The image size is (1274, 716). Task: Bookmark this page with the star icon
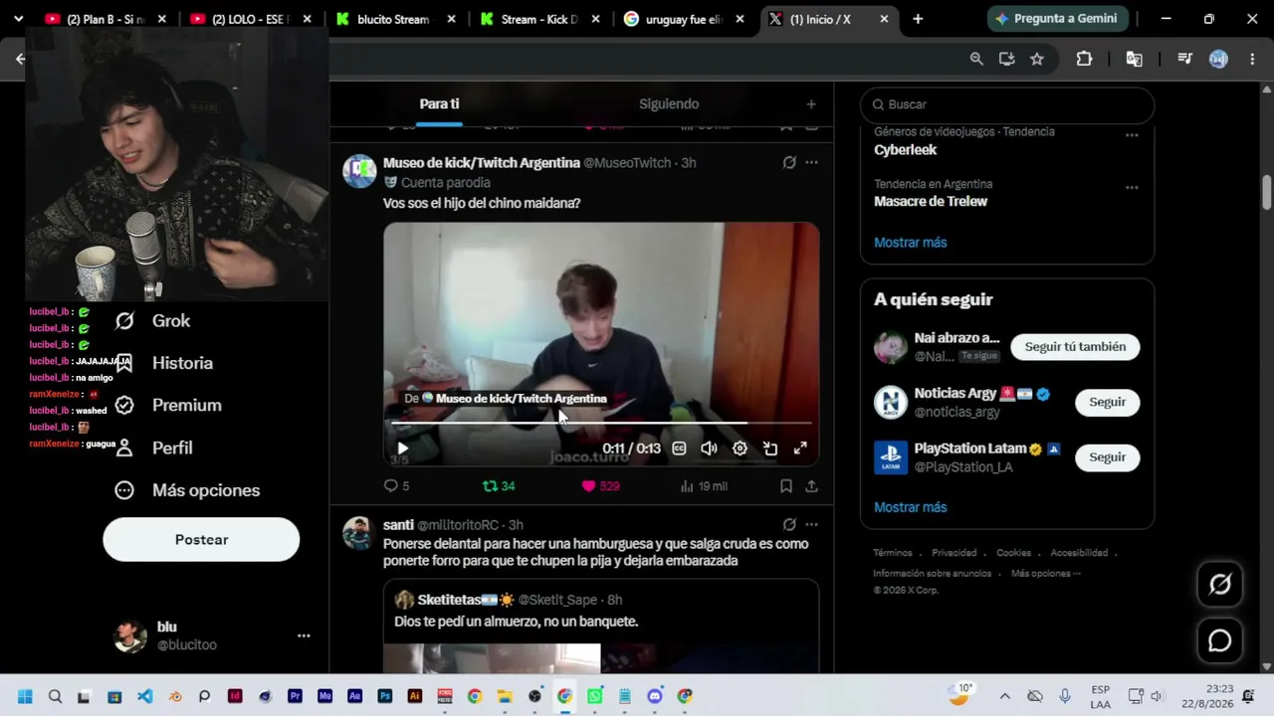(1037, 59)
